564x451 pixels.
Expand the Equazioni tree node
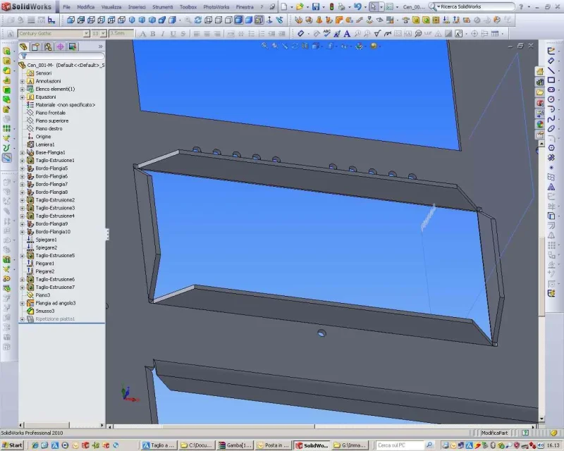23,97
